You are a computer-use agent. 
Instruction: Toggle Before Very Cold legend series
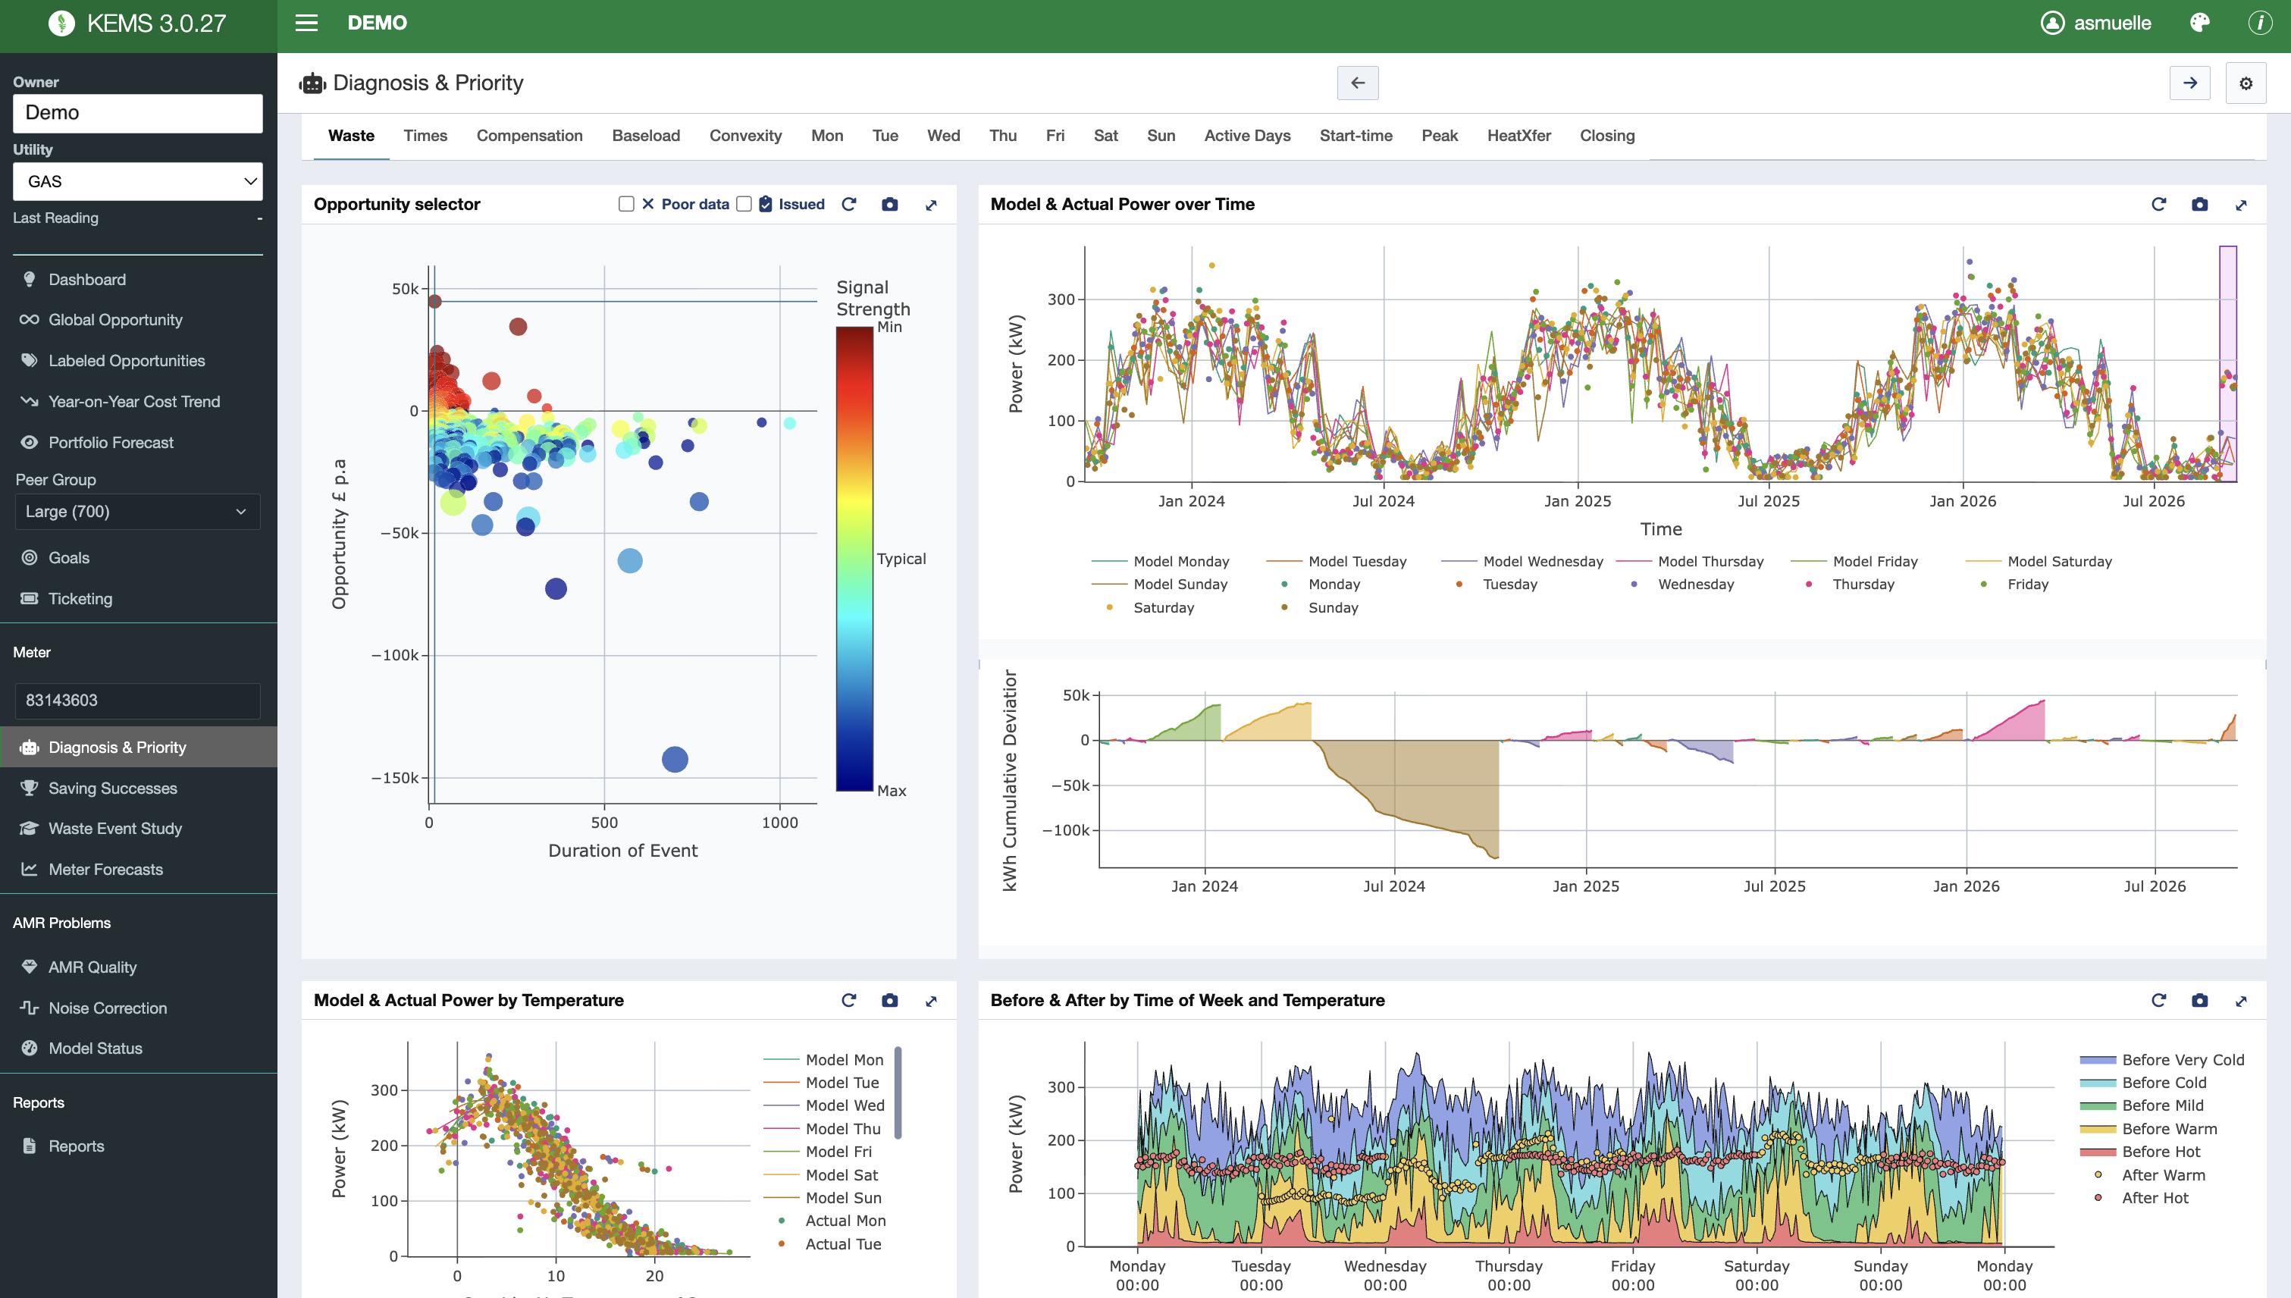(x=2161, y=1060)
